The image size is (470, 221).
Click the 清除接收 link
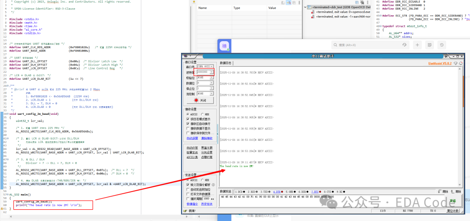(x=207, y=138)
